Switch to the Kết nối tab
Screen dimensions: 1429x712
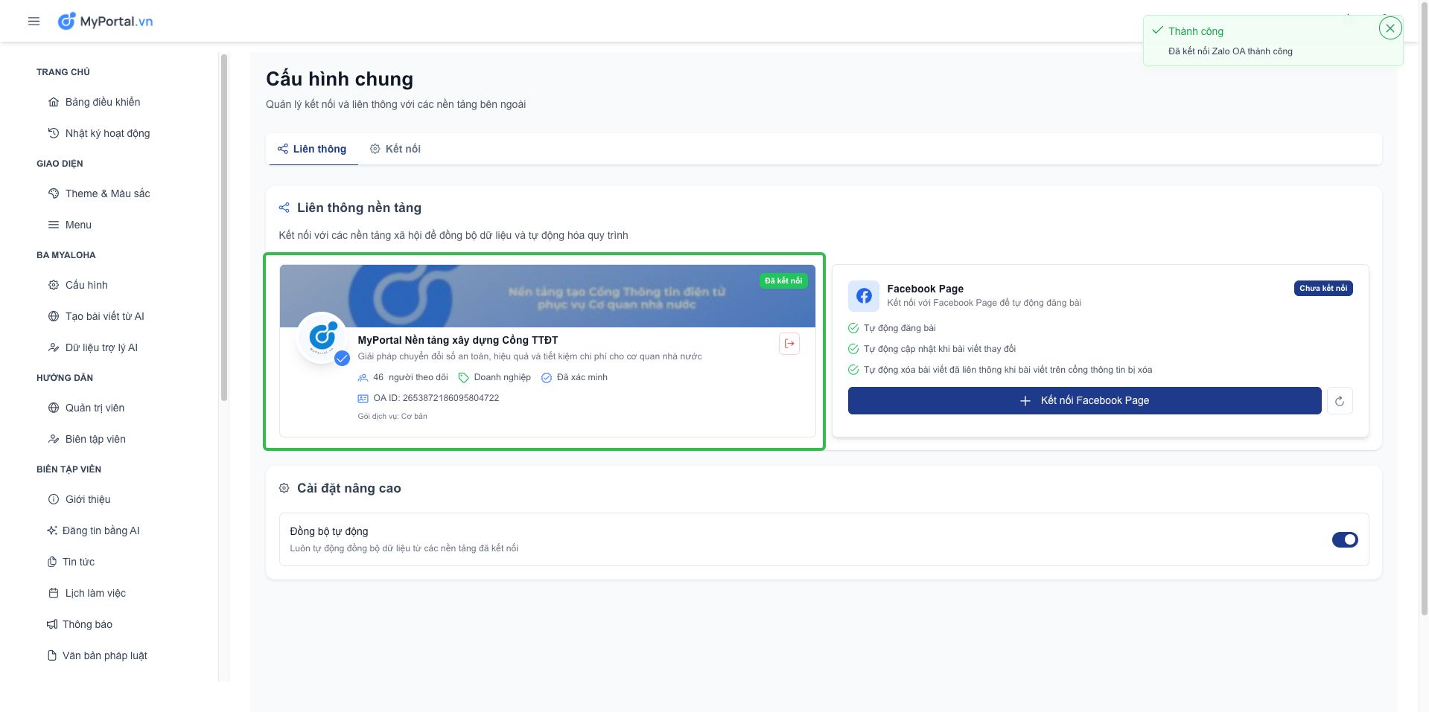click(x=395, y=149)
